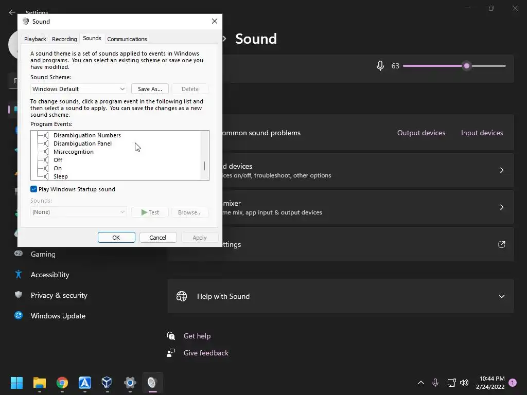The width and height of the screenshot is (527, 395).
Task: Open the Sound Scheme dropdown
Action: tap(78, 89)
